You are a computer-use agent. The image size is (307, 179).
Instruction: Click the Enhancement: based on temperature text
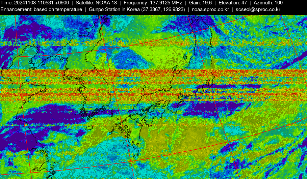coord(41,9)
